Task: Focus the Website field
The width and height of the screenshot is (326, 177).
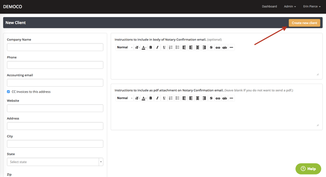Action: click(55, 108)
